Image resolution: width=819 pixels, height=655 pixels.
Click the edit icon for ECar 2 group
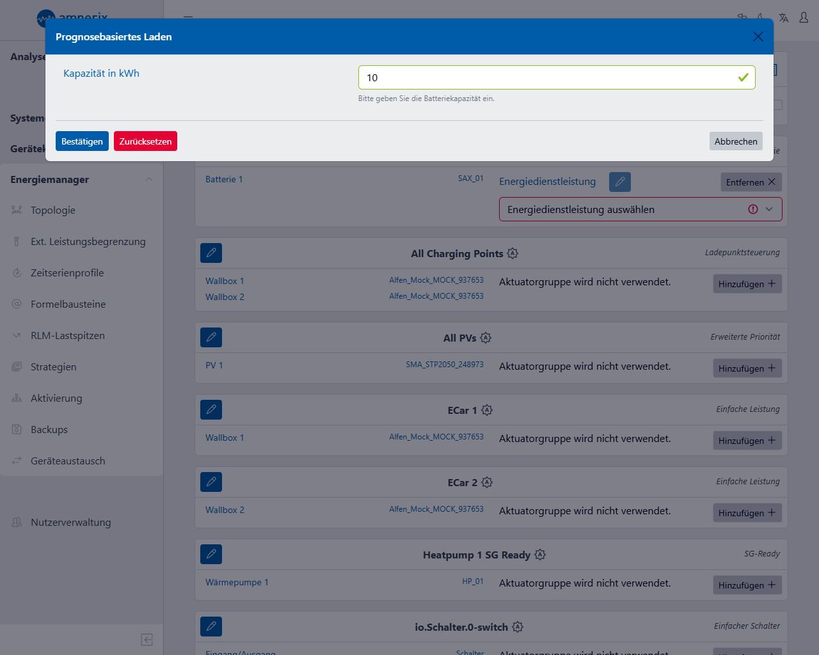(211, 482)
